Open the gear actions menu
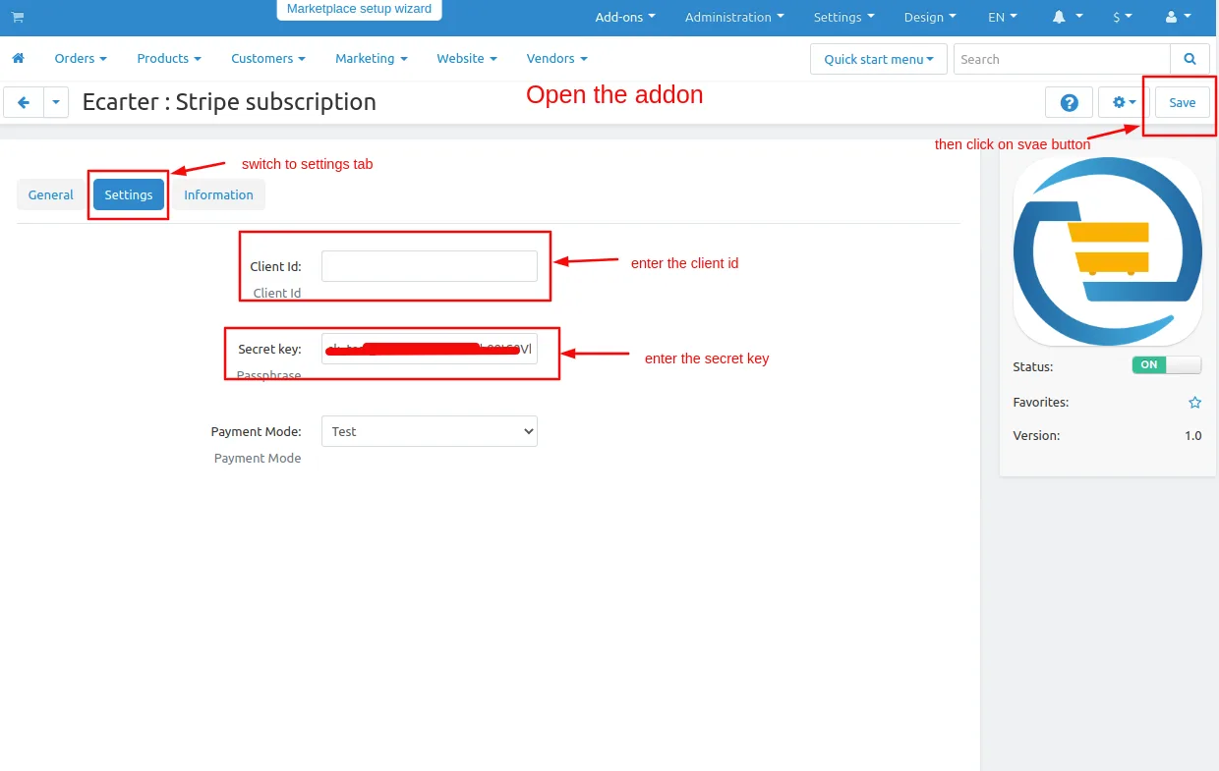The width and height of the screenshot is (1219, 771). pos(1124,102)
